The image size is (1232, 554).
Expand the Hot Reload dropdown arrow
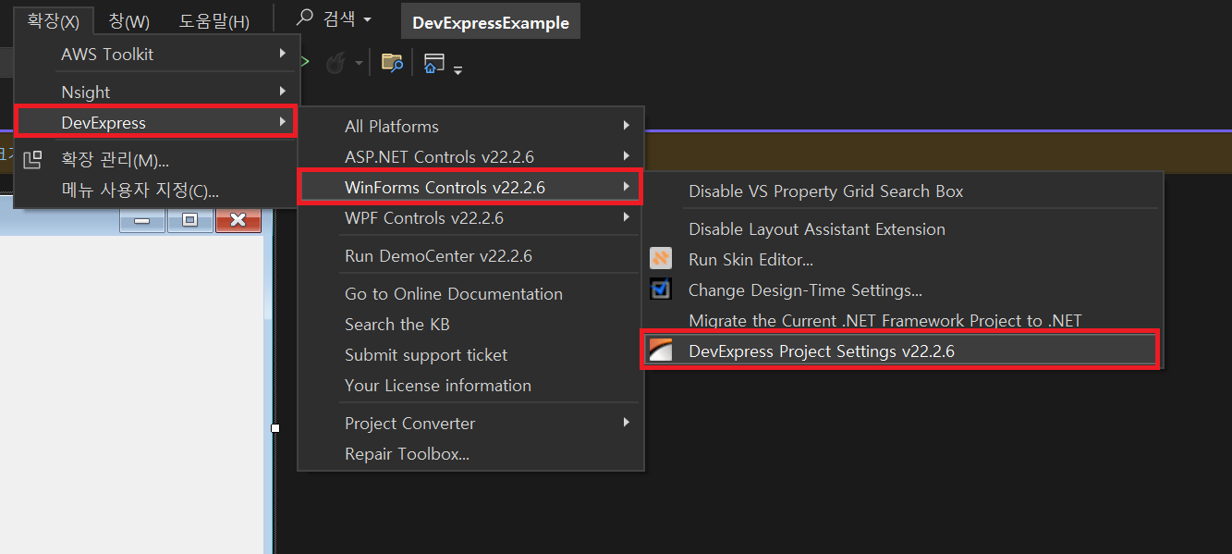tap(359, 64)
